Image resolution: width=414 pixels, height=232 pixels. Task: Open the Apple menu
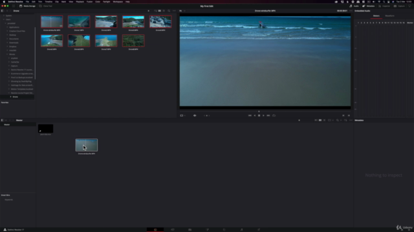pyautogui.click(x=4, y=1)
